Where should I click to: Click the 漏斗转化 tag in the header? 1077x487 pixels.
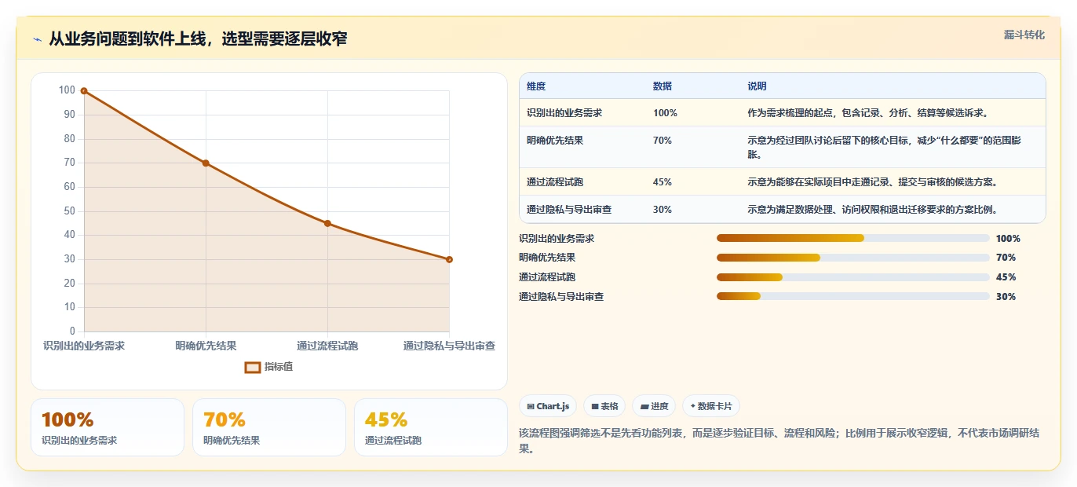click(x=1024, y=35)
